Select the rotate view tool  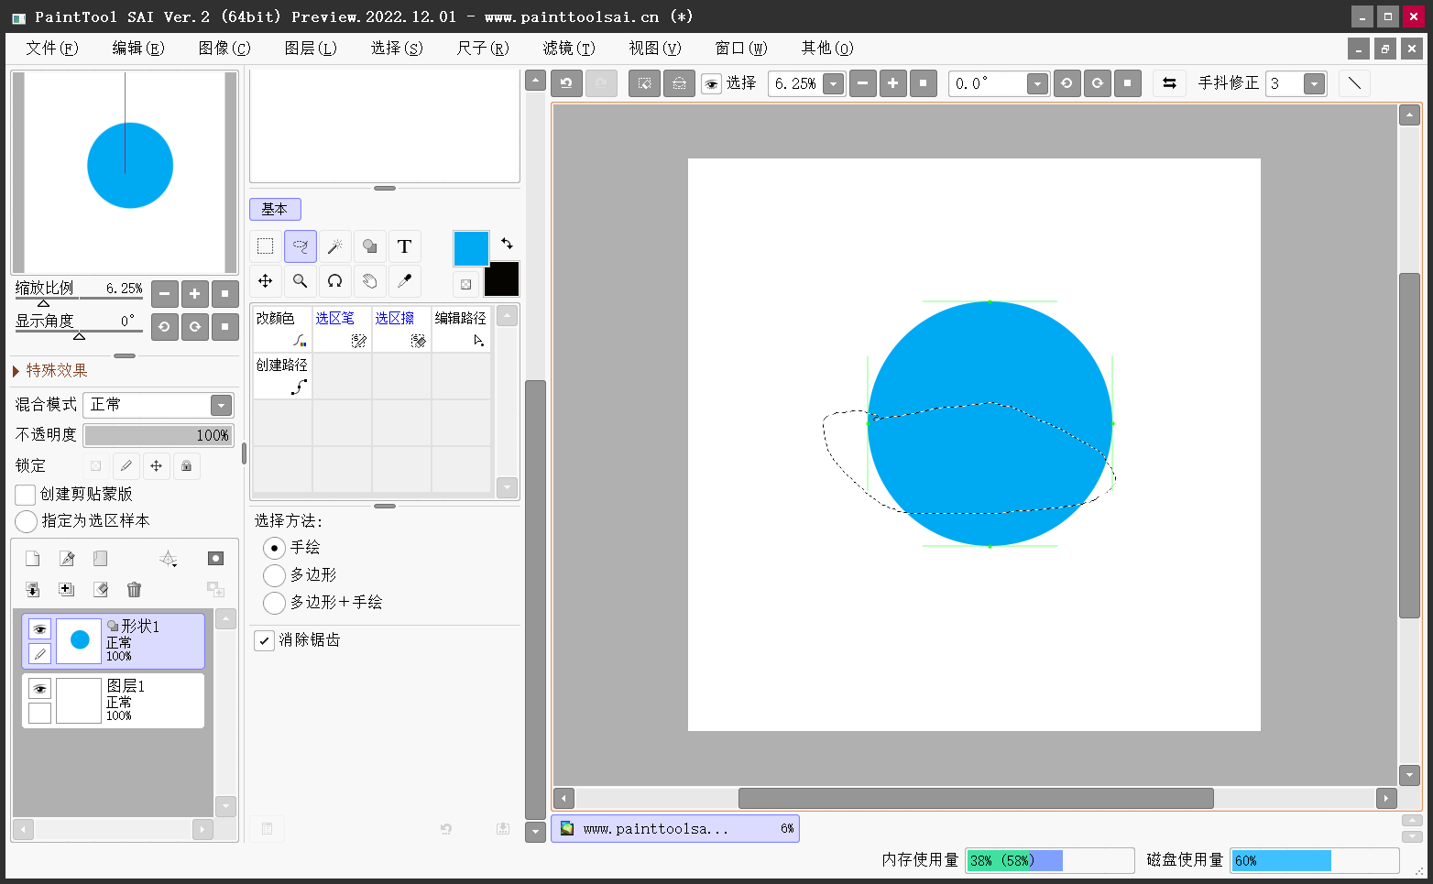pyautogui.click(x=335, y=281)
